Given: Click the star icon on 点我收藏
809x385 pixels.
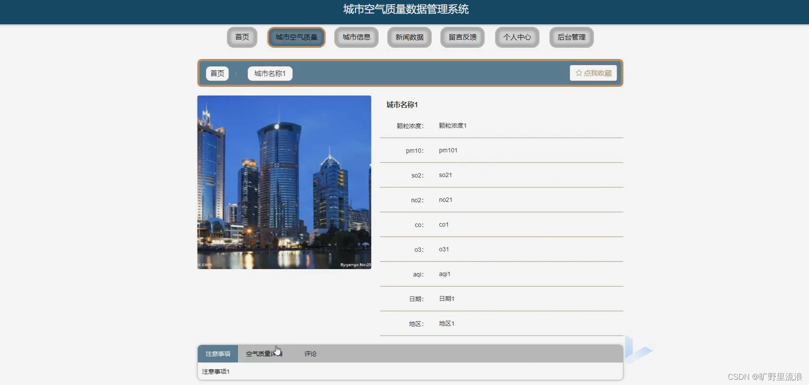Looking at the screenshot, I should [x=578, y=73].
